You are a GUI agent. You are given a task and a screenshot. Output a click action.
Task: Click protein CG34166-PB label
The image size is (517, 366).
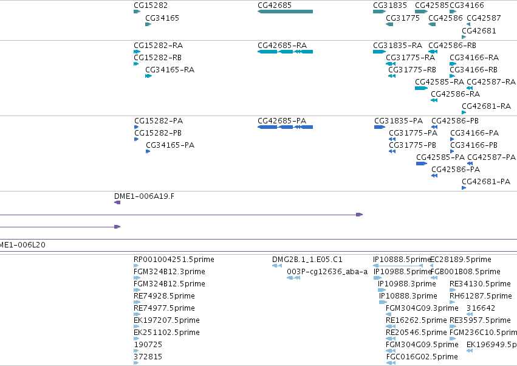[x=474, y=145]
